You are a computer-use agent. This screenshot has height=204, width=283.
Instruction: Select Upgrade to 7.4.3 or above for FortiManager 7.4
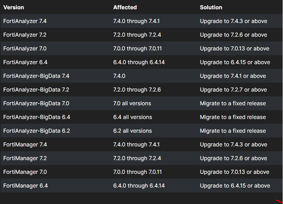234,145
